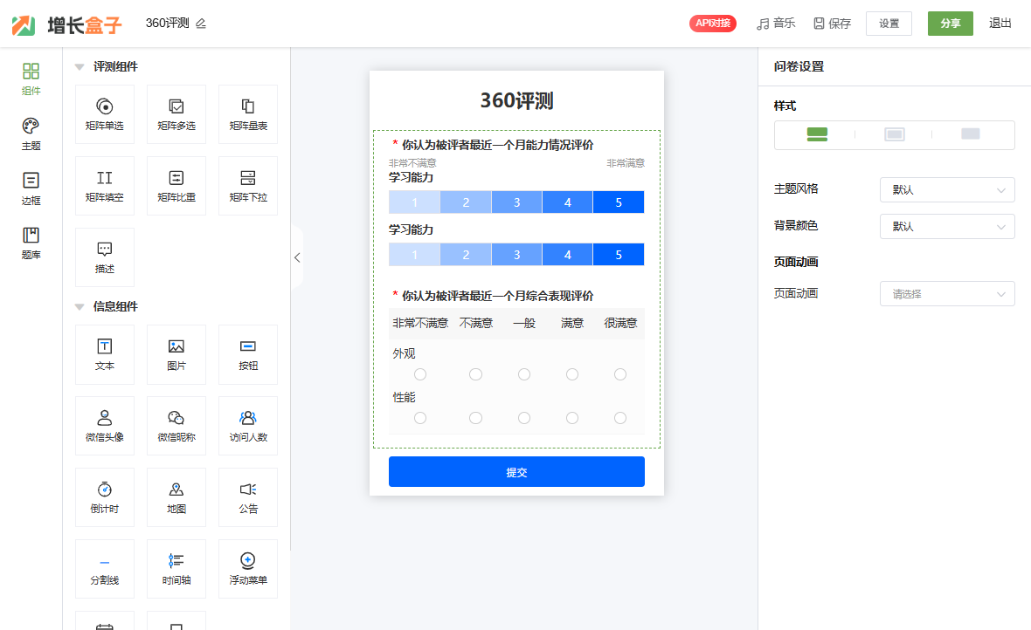Viewport: 1031px width, 630px height.
Task: Add the 矩阵单选 matrix single-choice component
Action: tap(105, 114)
